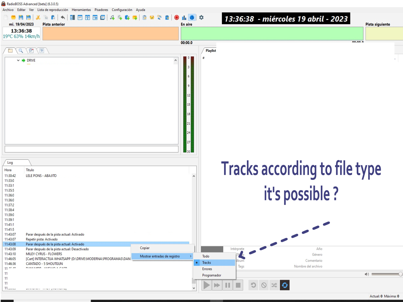Image resolution: width=403 pixels, height=302 pixels.
Task: Open the search tab with magnifier icon
Action: point(21,50)
